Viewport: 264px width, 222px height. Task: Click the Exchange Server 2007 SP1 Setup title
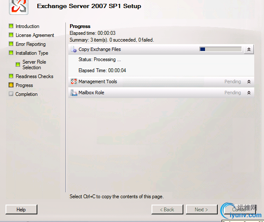89,6
